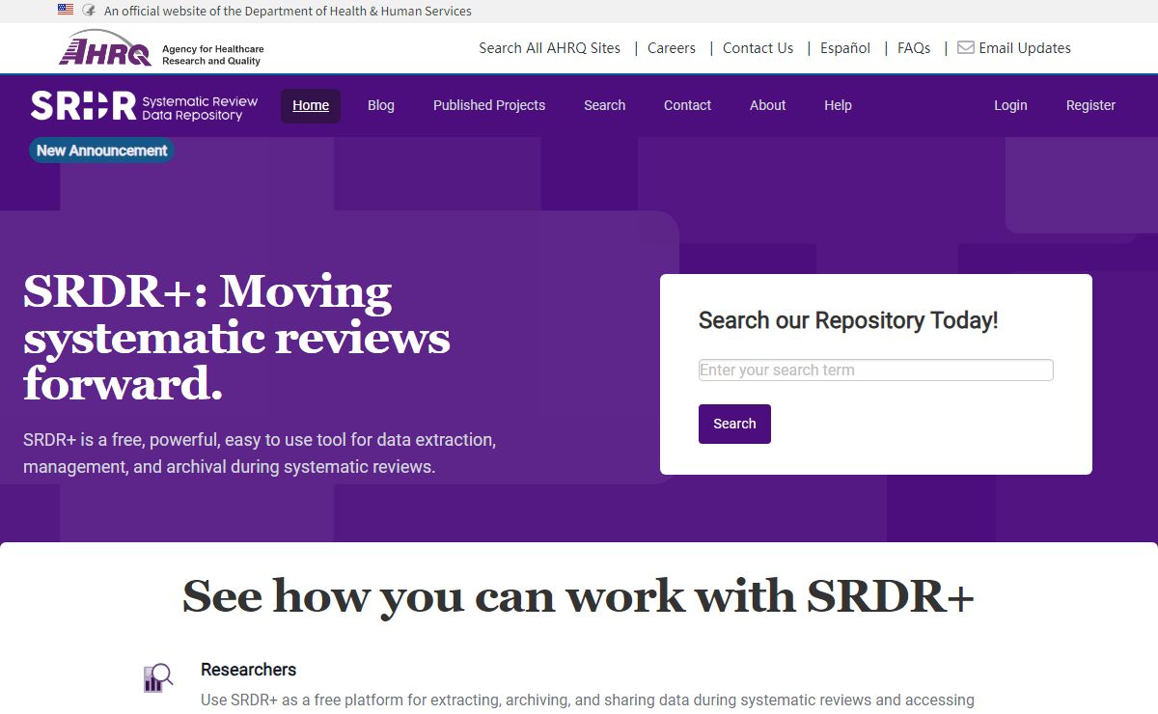Click 'Search our Repository Today!' heading

point(848,320)
